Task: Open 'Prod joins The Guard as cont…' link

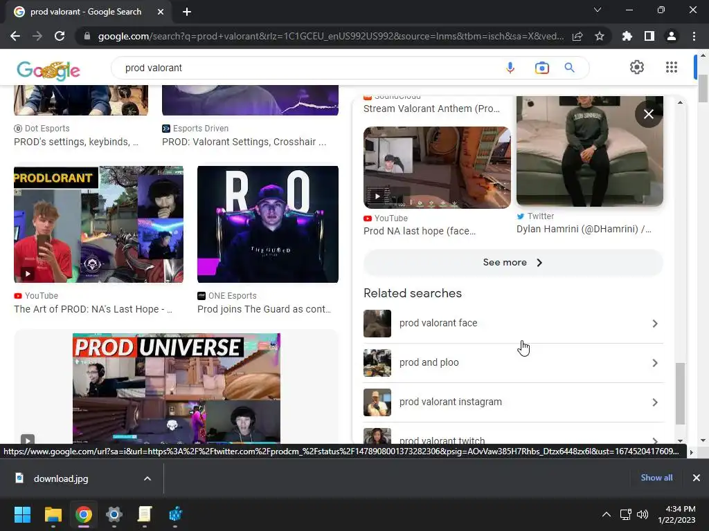Action: click(264, 309)
